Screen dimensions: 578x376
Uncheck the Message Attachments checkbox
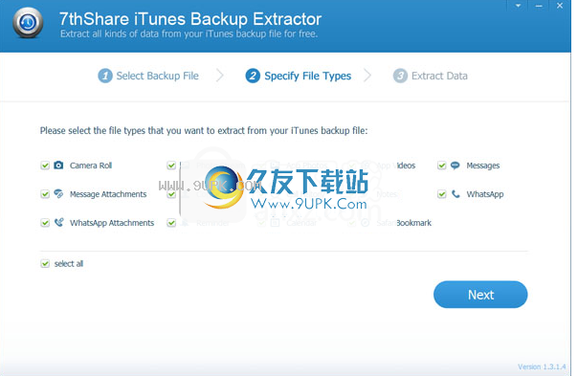(x=45, y=194)
